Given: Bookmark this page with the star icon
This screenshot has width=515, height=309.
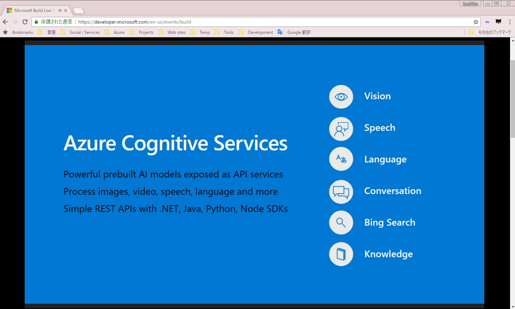Looking at the screenshot, I should (476, 22).
